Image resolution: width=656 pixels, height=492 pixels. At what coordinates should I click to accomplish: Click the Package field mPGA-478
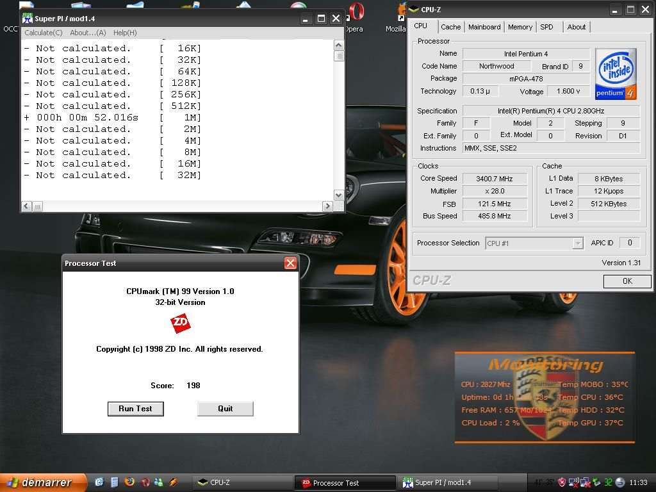[526, 79]
